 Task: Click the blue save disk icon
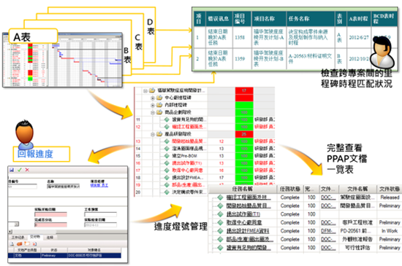(12, 170)
